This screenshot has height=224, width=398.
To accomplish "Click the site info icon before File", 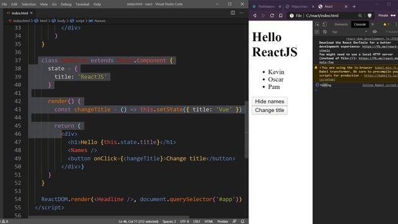I will pyautogui.click(x=292, y=16).
